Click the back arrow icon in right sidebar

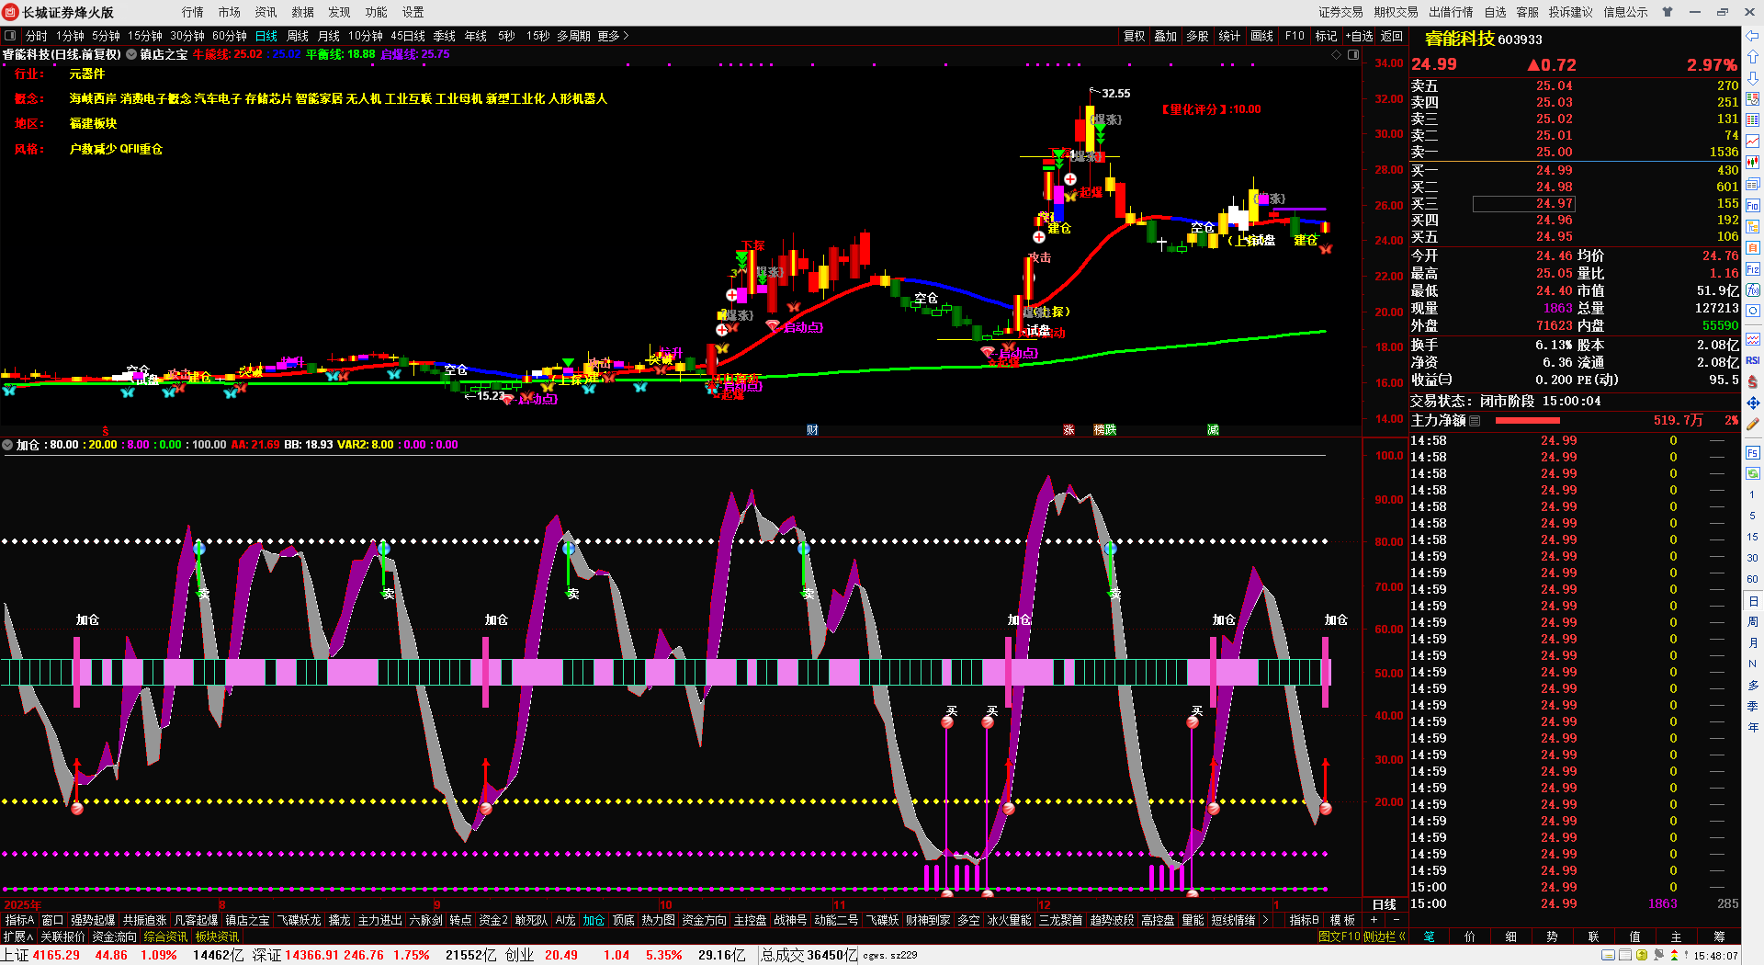[1753, 37]
